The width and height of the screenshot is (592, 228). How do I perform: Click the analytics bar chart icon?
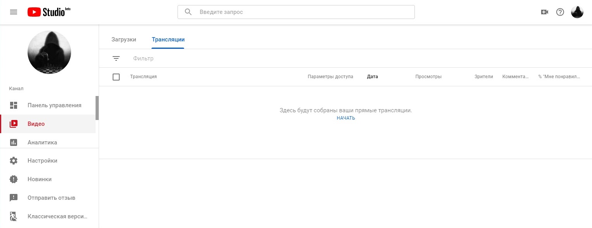14,142
